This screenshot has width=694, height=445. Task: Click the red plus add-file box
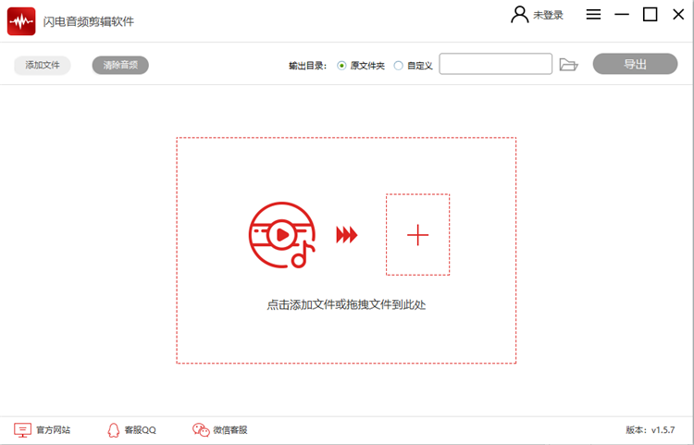(x=418, y=234)
